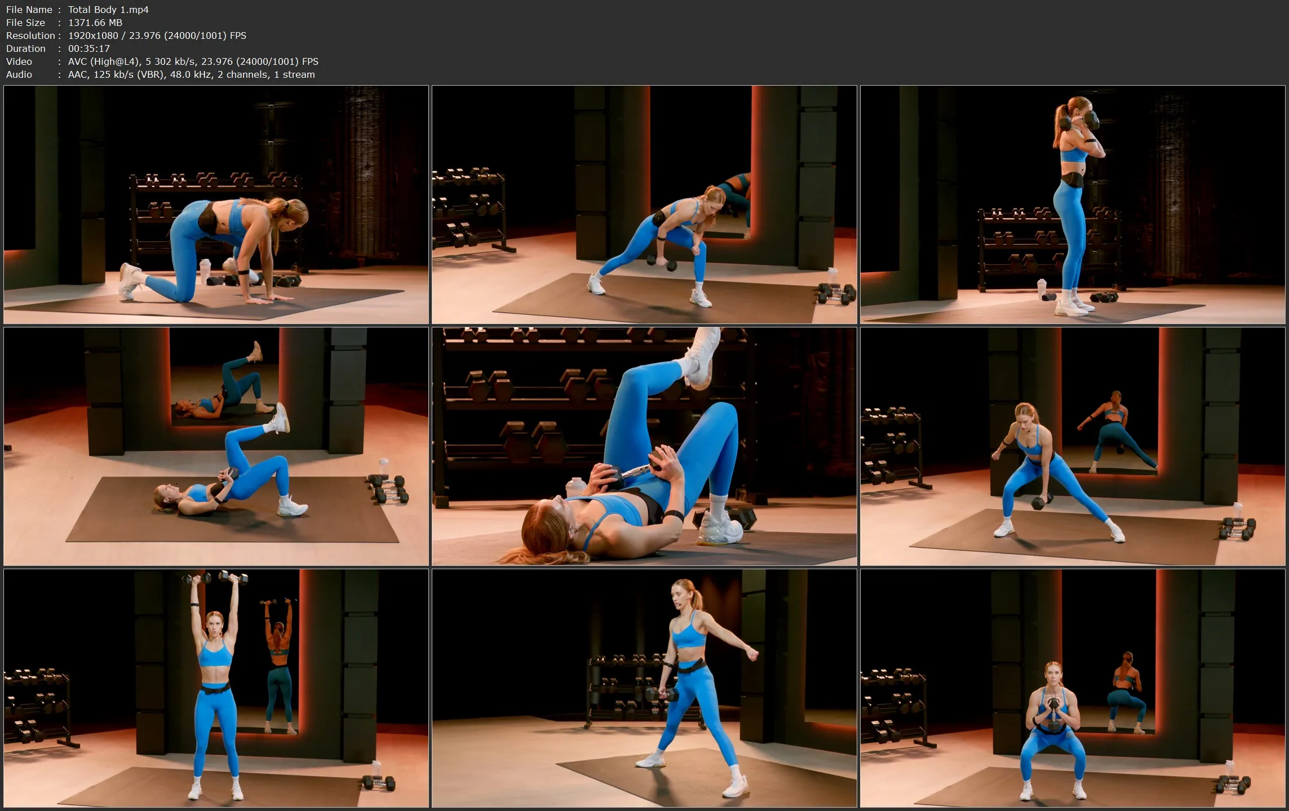The width and height of the screenshot is (1289, 811).
Task: Click the 'Resolution' label
Action: pyautogui.click(x=30, y=36)
